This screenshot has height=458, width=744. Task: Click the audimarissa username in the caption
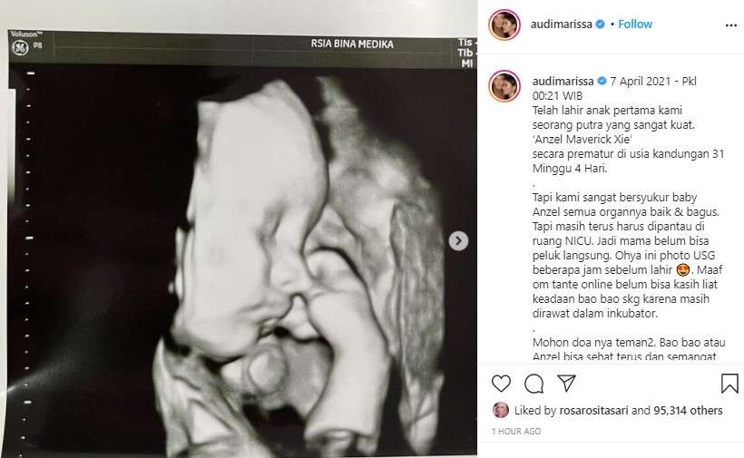click(562, 80)
